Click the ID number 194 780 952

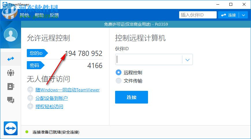pyautogui.click(x=83, y=53)
